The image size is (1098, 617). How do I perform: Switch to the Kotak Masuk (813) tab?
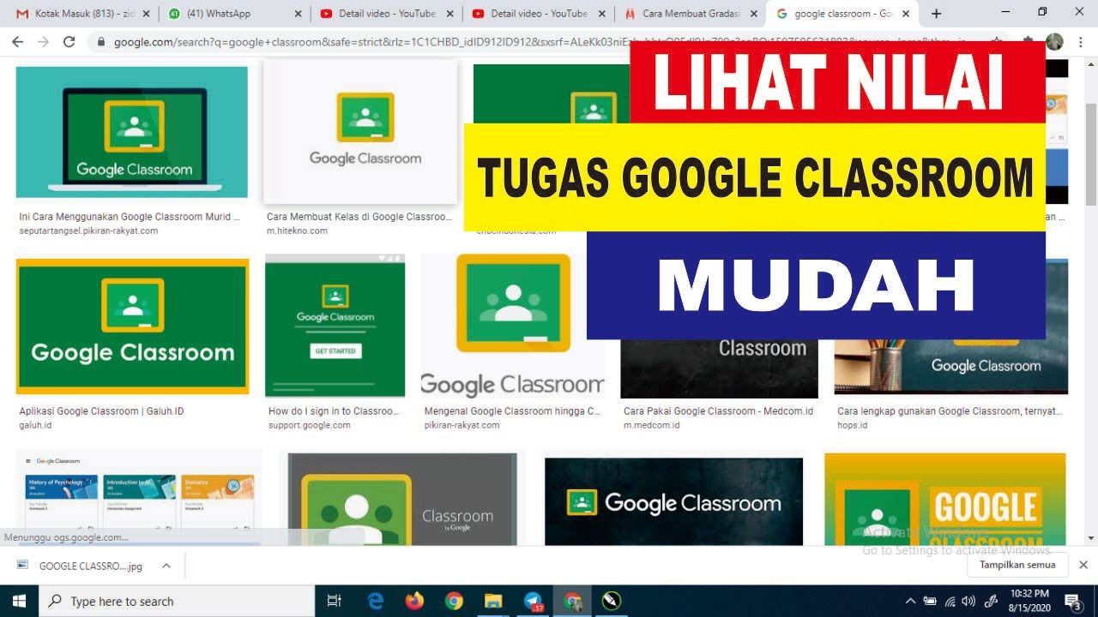point(82,14)
